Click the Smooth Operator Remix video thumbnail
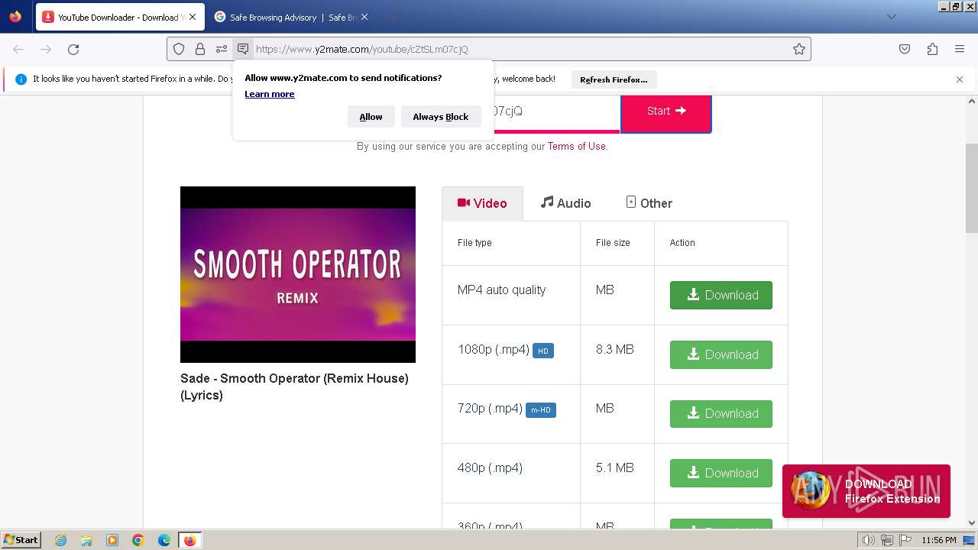This screenshot has height=550, width=978. coord(298,274)
